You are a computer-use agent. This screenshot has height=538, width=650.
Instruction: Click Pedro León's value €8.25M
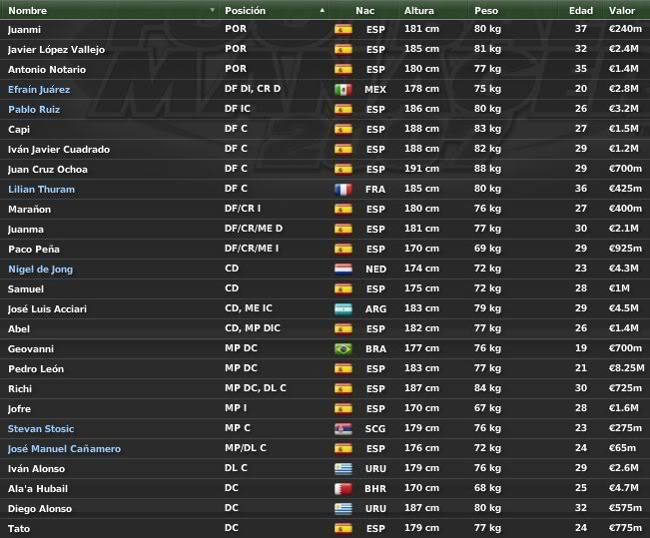click(626, 368)
